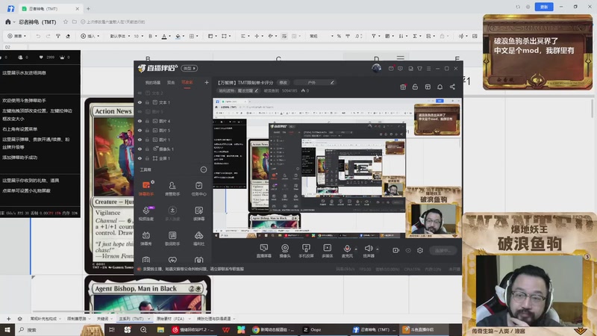Toggle visibility of 图片 1 source
The height and width of the screenshot is (336, 597).
pyautogui.click(x=140, y=140)
